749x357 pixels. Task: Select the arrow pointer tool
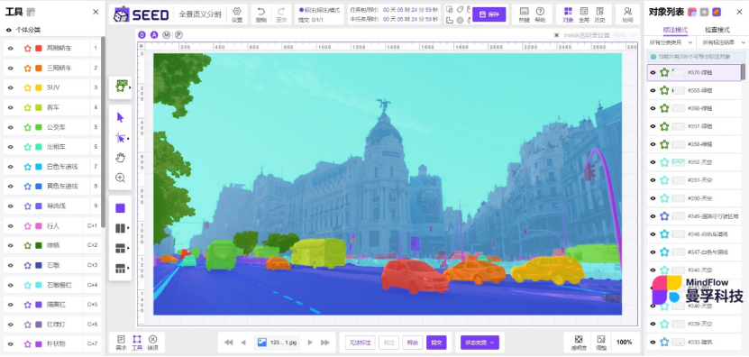click(x=120, y=118)
